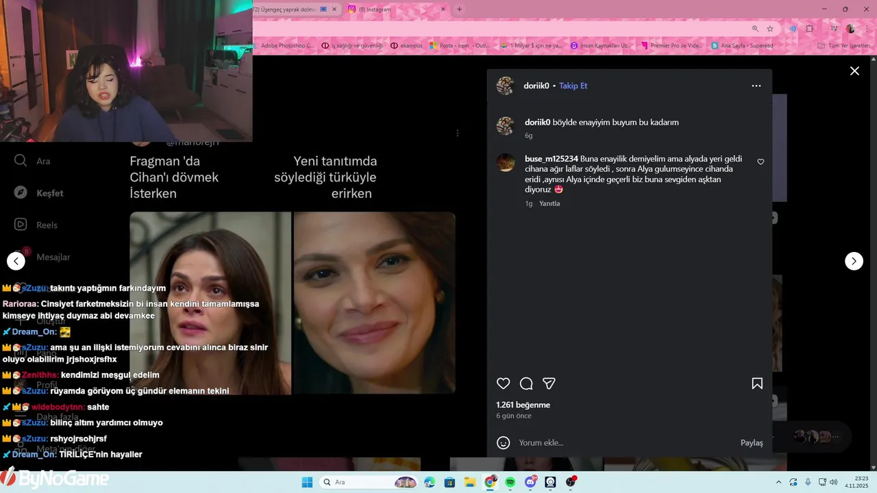Save post with bookmark icon

[757, 383]
